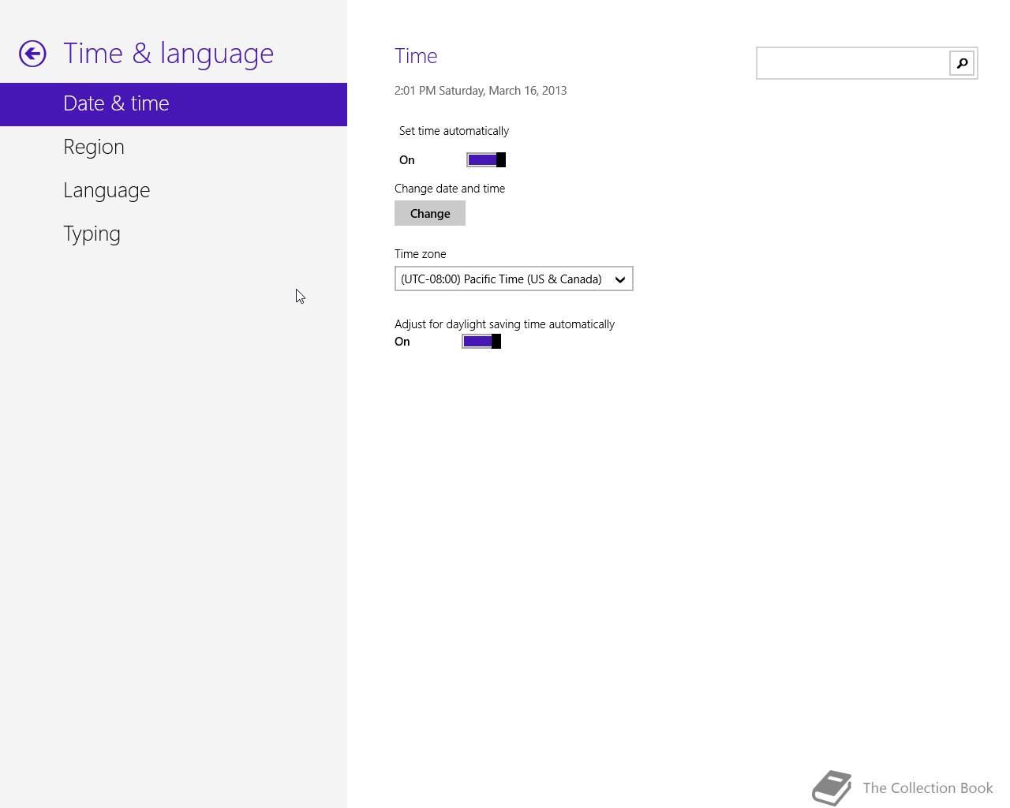1010x808 pixels.
Task: Focus the settings search field
Action: [853, 63]
